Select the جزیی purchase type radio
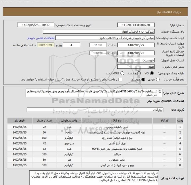Screen dimensions: 191x185 [158, 80]
